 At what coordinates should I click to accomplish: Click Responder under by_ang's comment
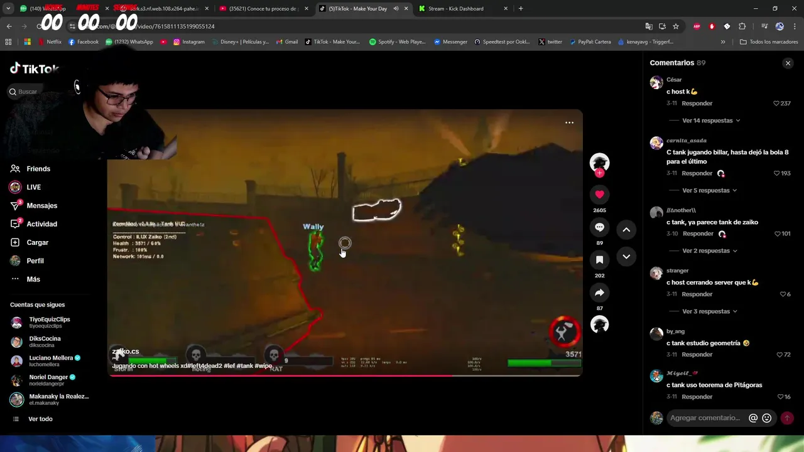tap(697, 355)
